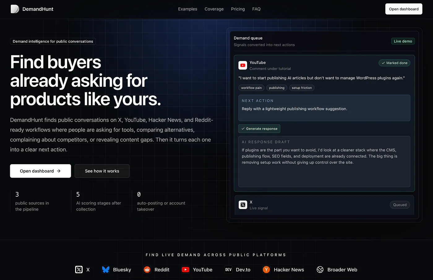Click See how it works button
The width and height of the screenshot is (433, 280).
102,171
